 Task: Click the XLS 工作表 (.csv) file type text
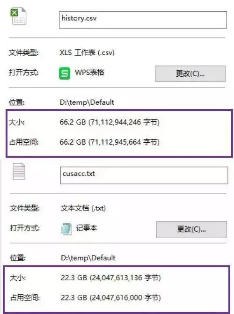click(87, 52)
